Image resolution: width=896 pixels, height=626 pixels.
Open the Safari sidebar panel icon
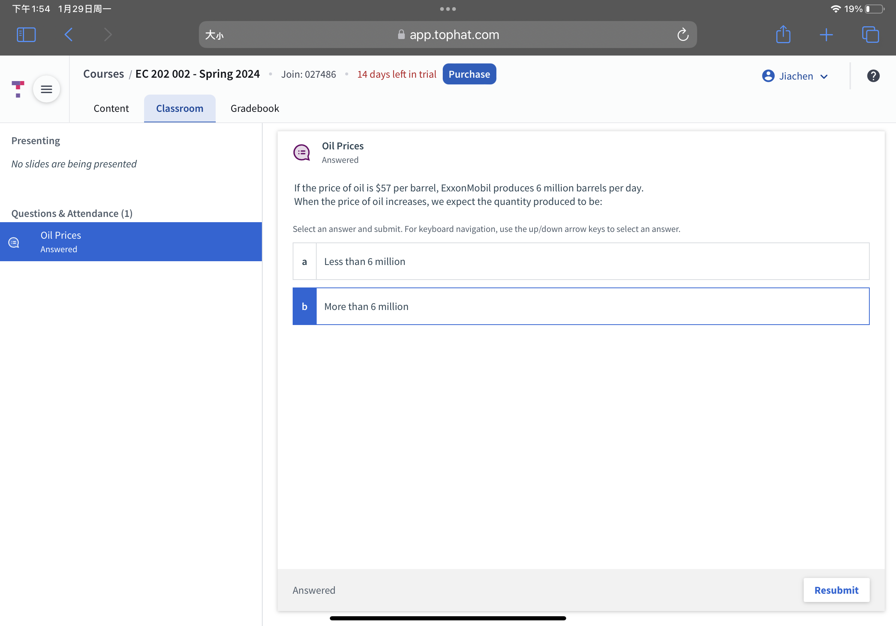pyautogui.click(x=26, y=35)
